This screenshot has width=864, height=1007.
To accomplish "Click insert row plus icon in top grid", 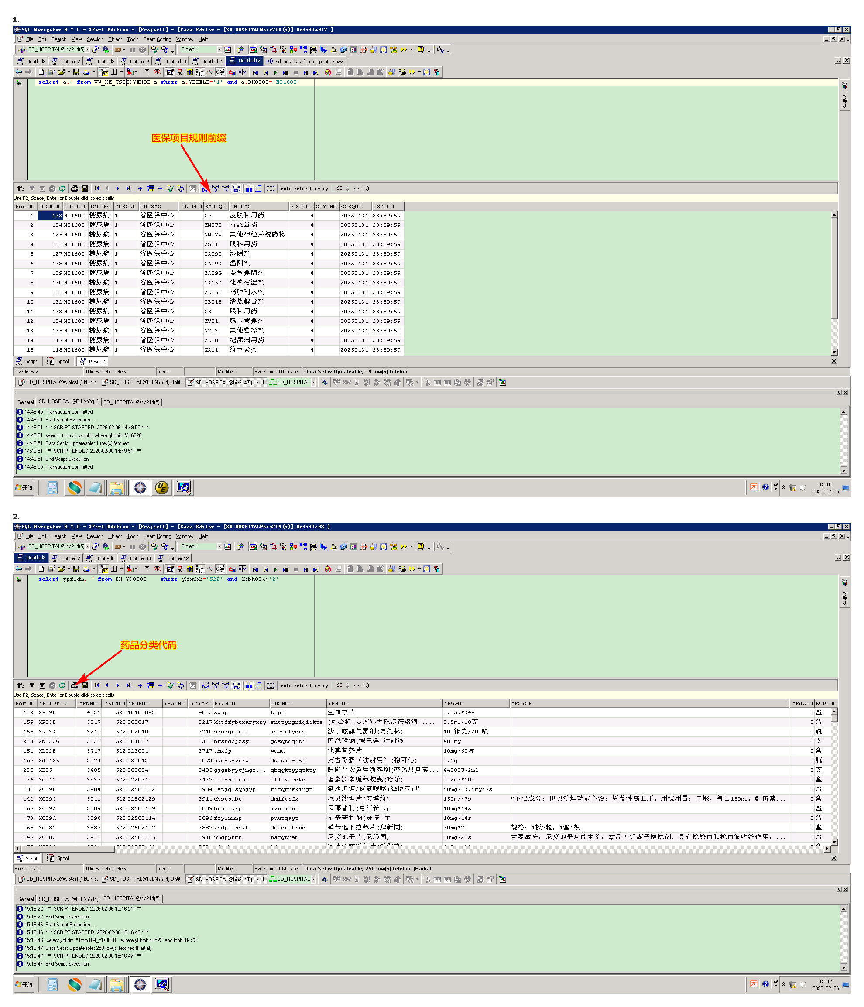I will click(x=140, y=188).
